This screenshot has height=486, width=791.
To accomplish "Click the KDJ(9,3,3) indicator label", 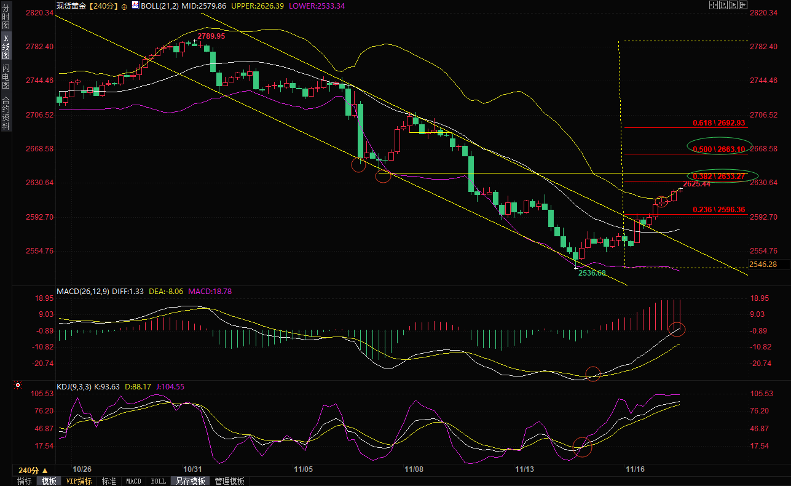I will tap(74, 387).
